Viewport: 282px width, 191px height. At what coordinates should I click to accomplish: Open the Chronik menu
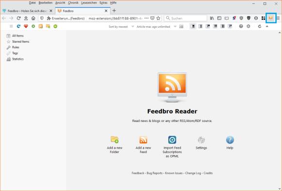(x=73, y=3)
